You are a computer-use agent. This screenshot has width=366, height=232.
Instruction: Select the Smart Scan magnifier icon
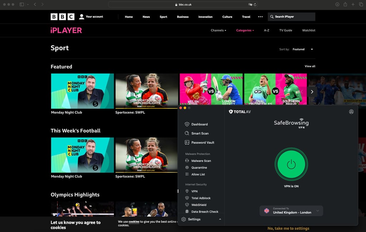click(x=187, y=133)
